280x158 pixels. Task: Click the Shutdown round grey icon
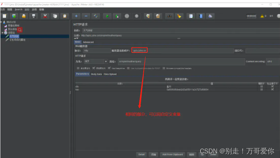pos(137,16)
